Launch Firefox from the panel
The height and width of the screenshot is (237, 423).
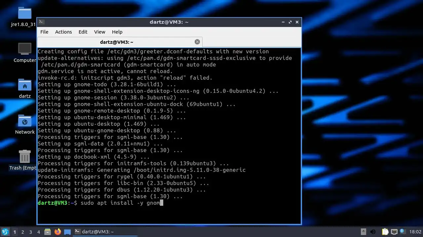pyautogui.click(x=58, y=232)
